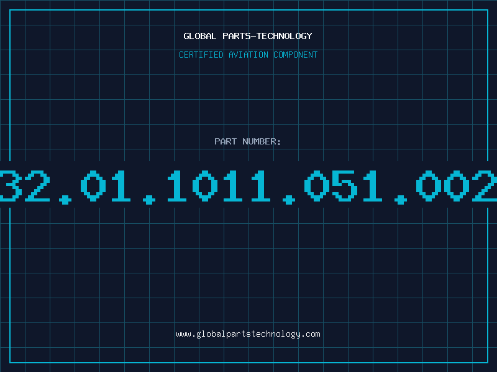The height and width of the screenshot is (372, 497).
Task: Click the CERTIFIED AVIATION COMPONENT subtitle
Action: [x=248, y=55]
